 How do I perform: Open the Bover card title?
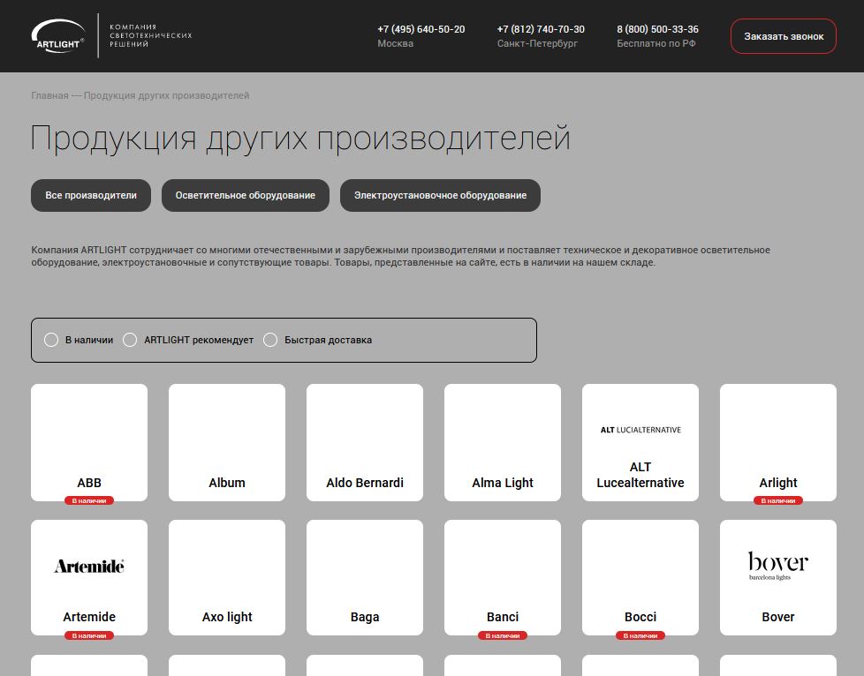778,617
